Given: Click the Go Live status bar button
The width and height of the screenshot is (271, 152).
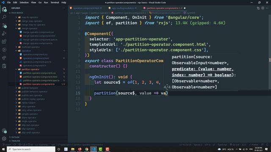Looking at the screenshot, I should tap(235, 144).
